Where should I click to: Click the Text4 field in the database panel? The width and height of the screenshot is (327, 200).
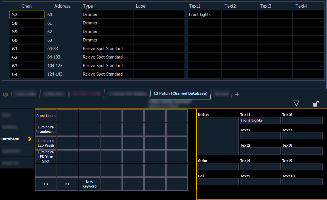260,166
